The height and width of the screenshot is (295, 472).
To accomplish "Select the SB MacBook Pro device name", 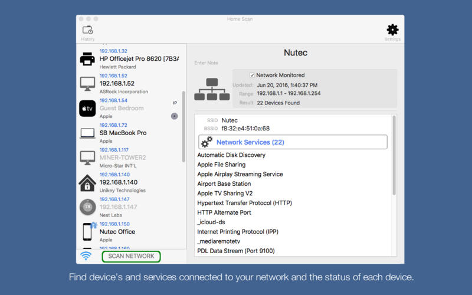I will (x=123, y=133).
